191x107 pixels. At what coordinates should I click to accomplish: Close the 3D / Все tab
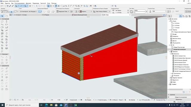click(130, 15)
